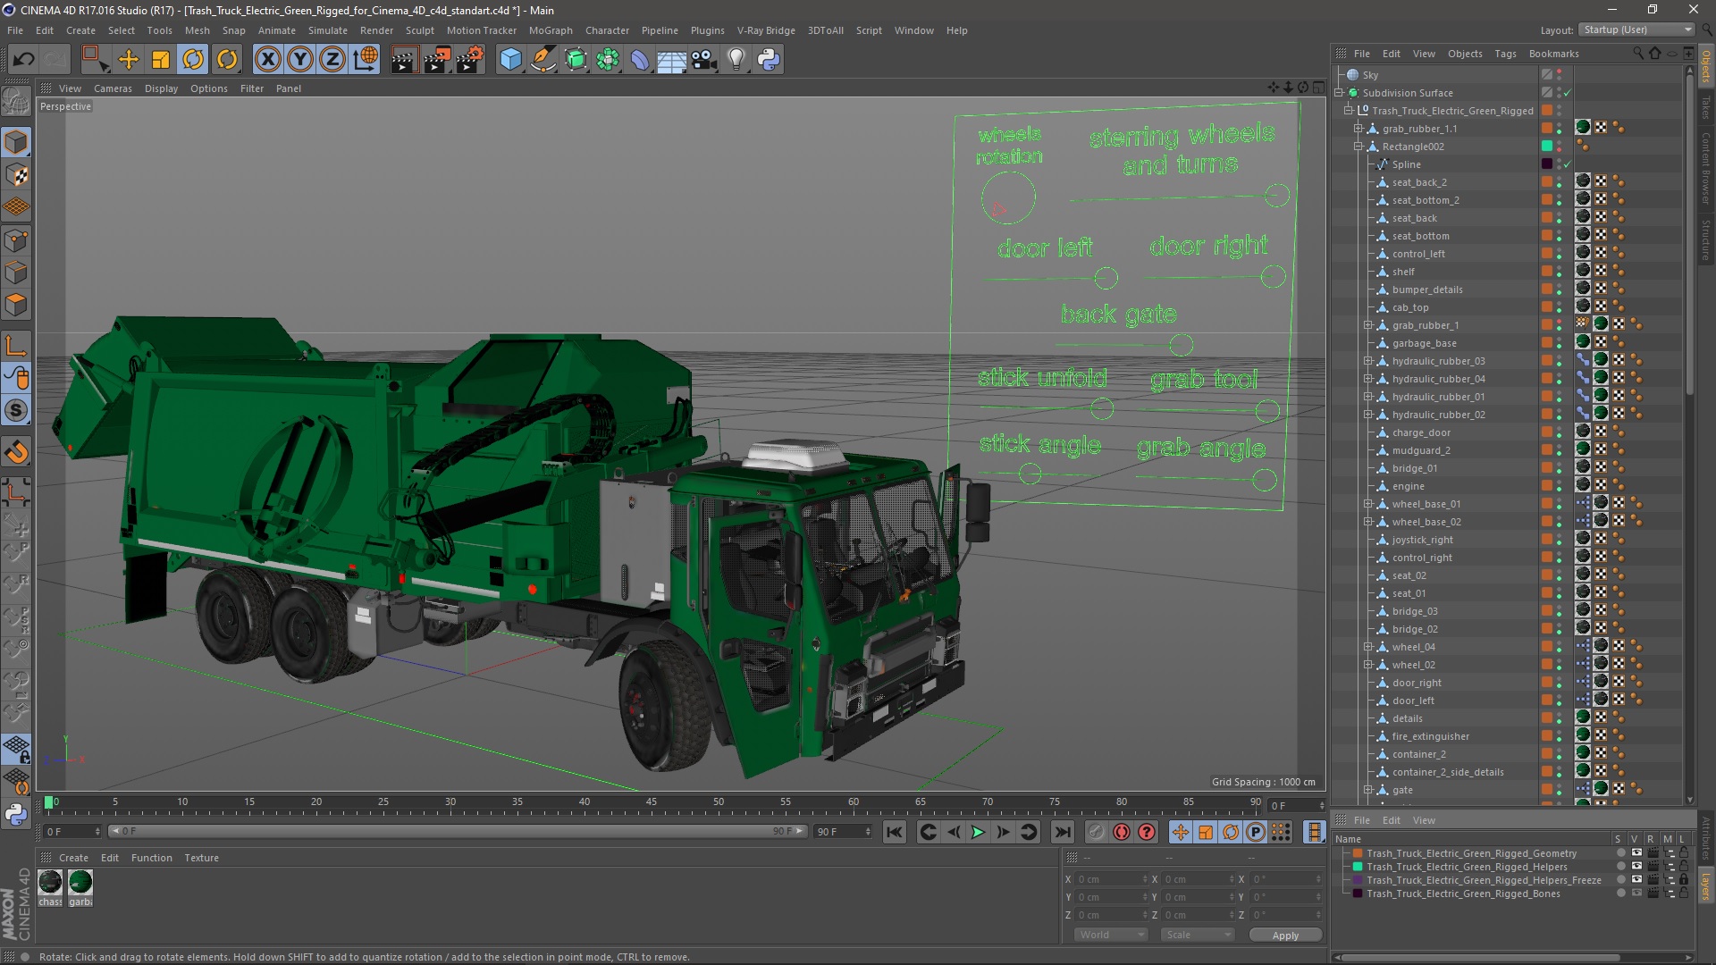Click the coordinate system icon

366,60
